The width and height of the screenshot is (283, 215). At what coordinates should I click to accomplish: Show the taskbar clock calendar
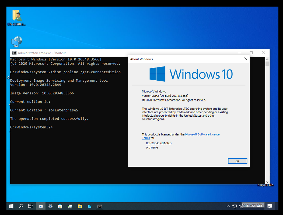click(254, 206)
